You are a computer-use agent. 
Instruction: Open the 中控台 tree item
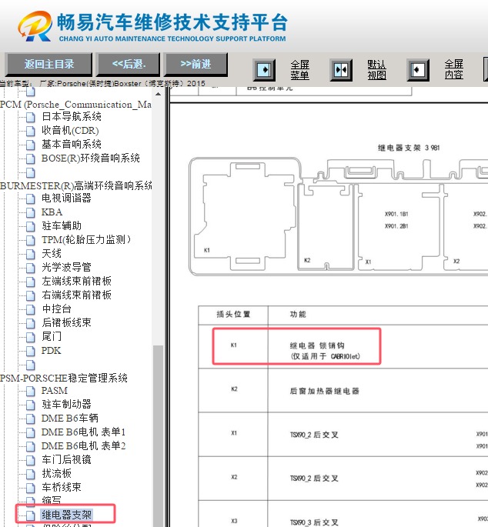[56, 309]
